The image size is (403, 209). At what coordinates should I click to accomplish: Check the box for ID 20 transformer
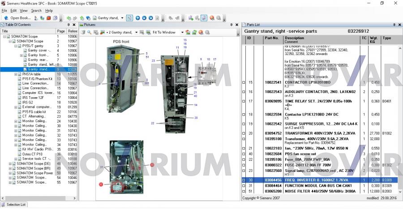pos(244,133)
